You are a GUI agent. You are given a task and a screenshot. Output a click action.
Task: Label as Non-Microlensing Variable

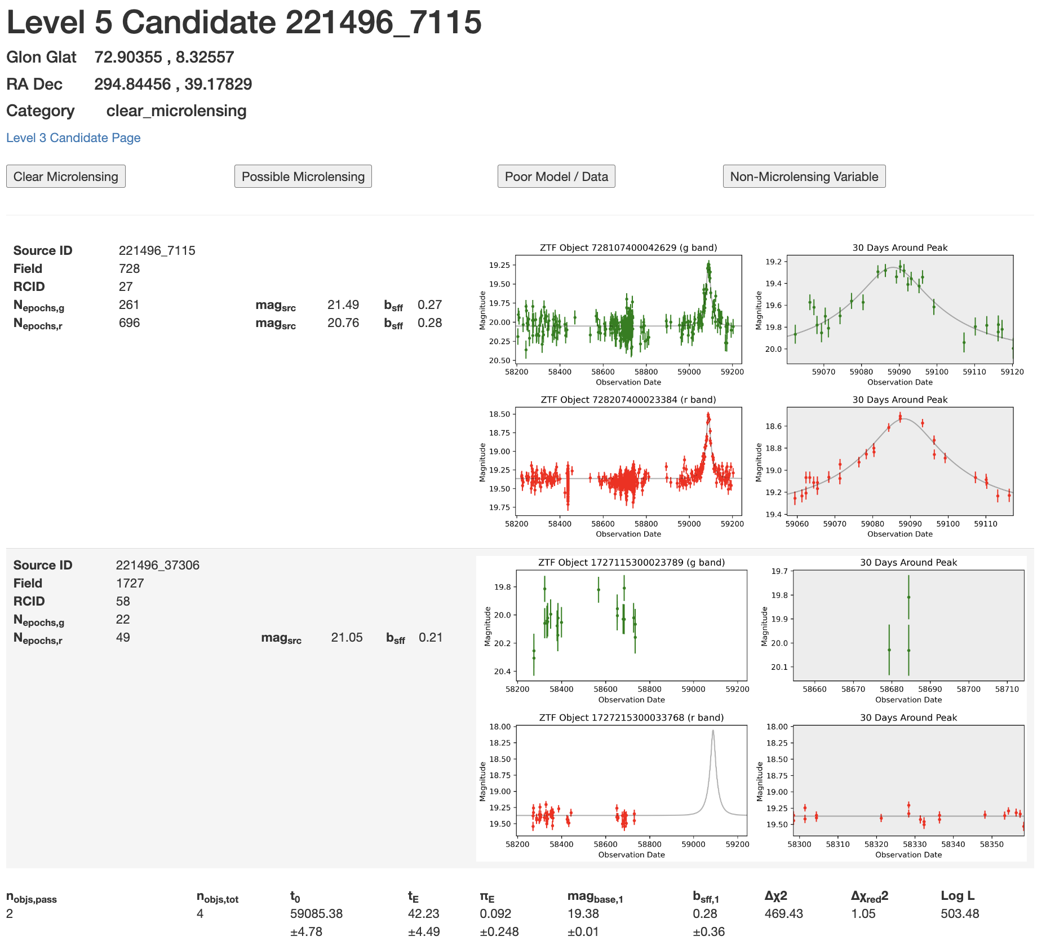[804, 176]
